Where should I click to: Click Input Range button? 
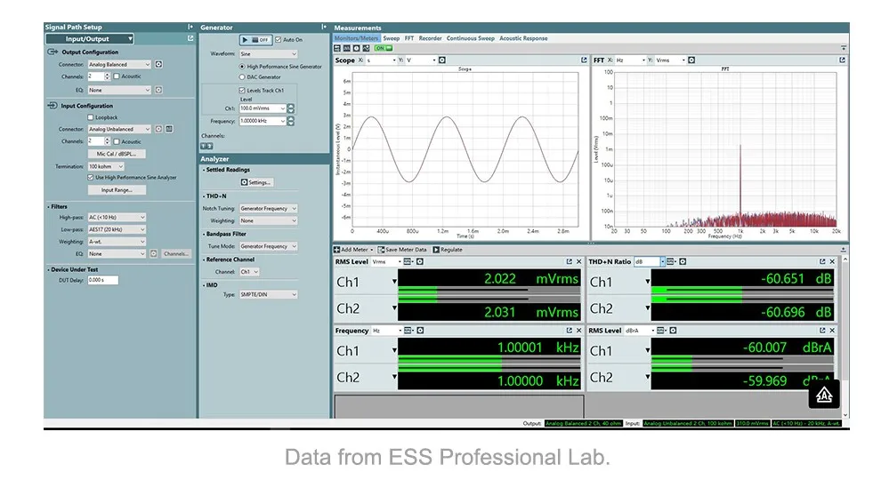(117, 190)
